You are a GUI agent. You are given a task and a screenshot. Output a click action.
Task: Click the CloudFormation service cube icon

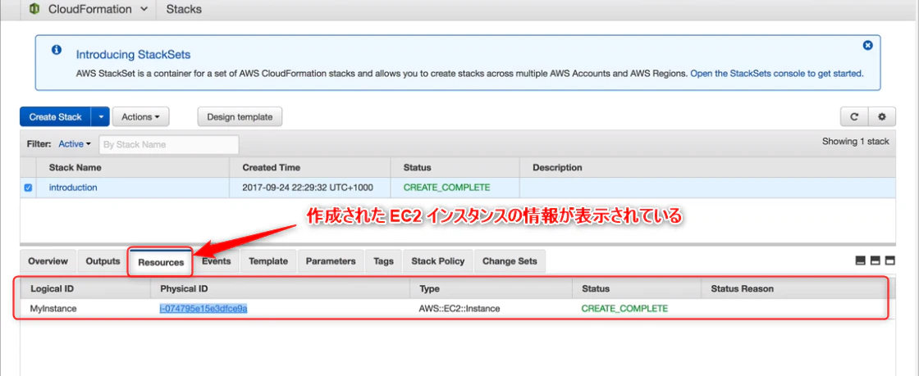tap(34, 9)
